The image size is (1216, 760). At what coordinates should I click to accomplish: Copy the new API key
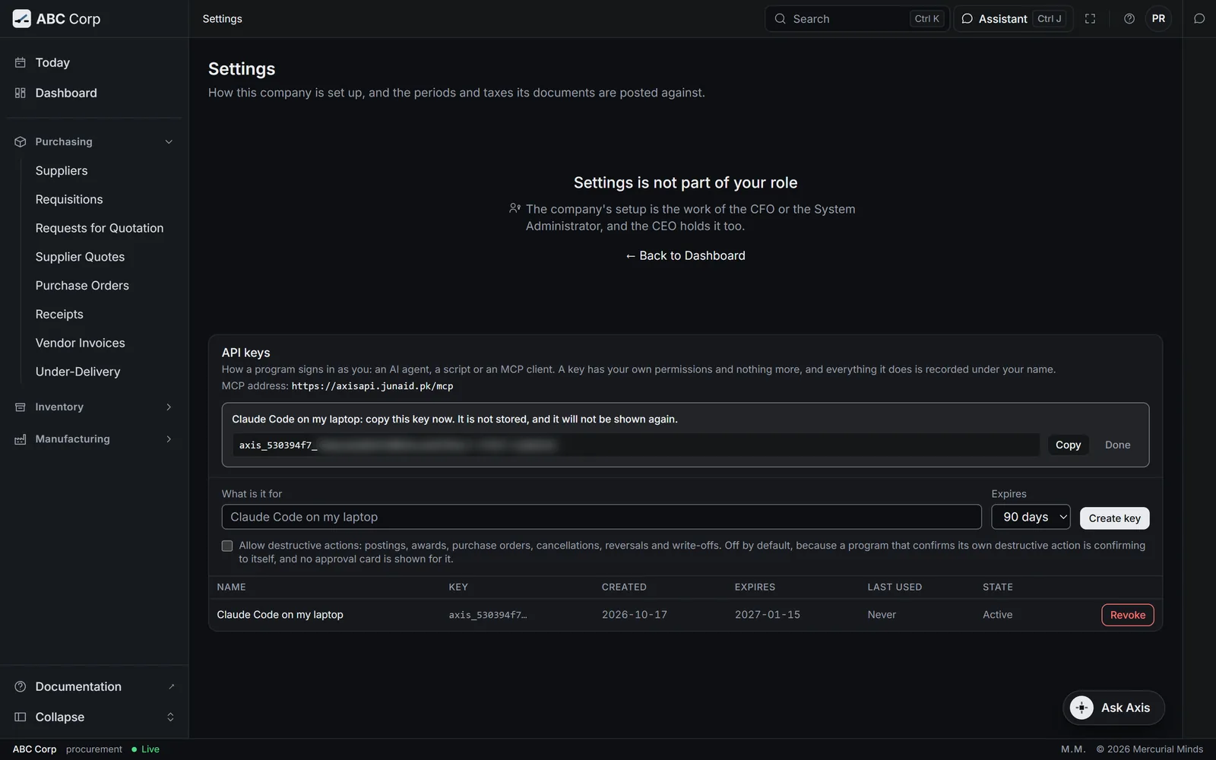point(1068,445)
